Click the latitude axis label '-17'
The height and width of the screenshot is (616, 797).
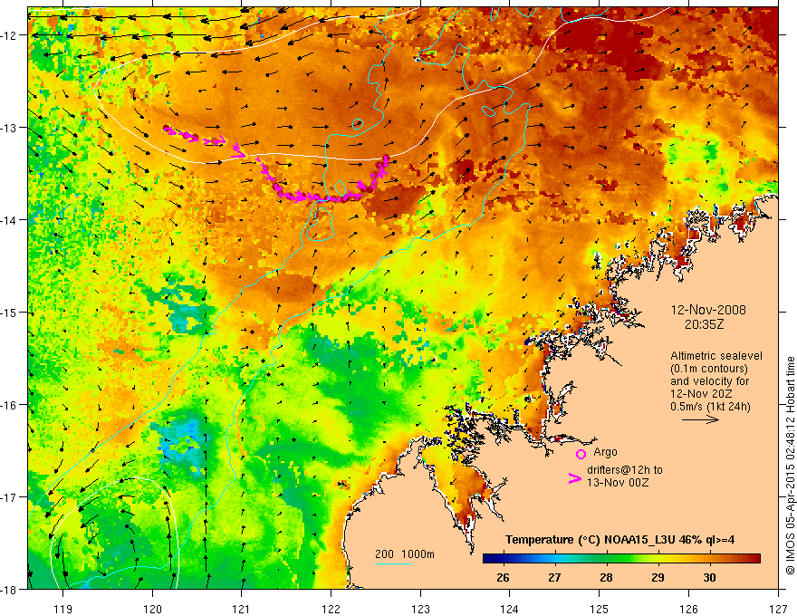[10, 497]
